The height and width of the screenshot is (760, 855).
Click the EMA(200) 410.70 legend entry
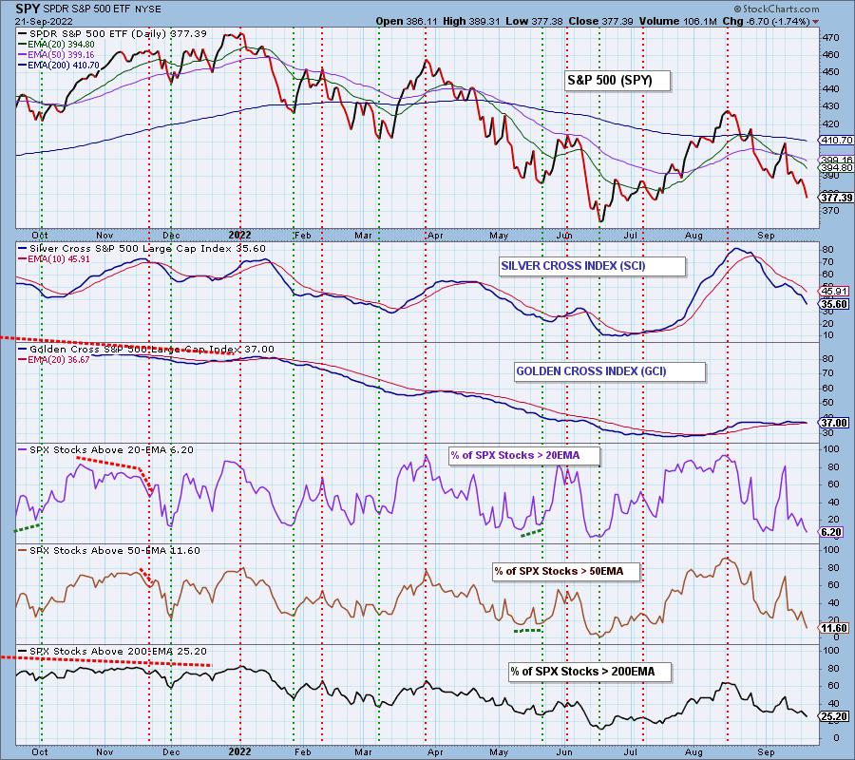58,65
